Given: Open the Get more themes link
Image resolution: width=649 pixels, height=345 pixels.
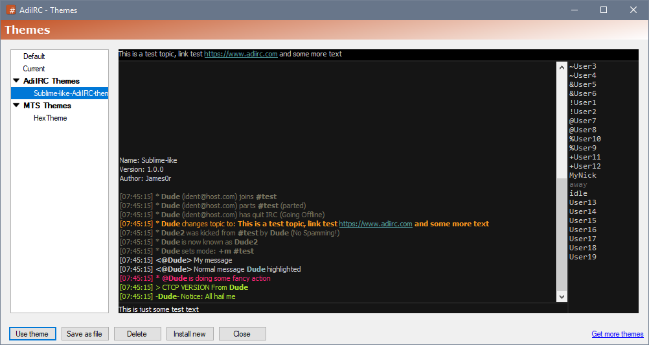Looking at the screenshot, I should (x=617, y=334).
